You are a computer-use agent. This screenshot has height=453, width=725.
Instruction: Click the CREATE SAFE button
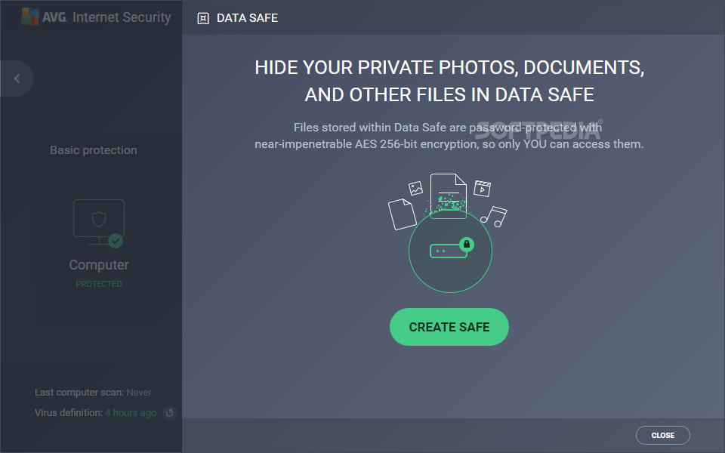pyautogui.click(x=449, y=327)
